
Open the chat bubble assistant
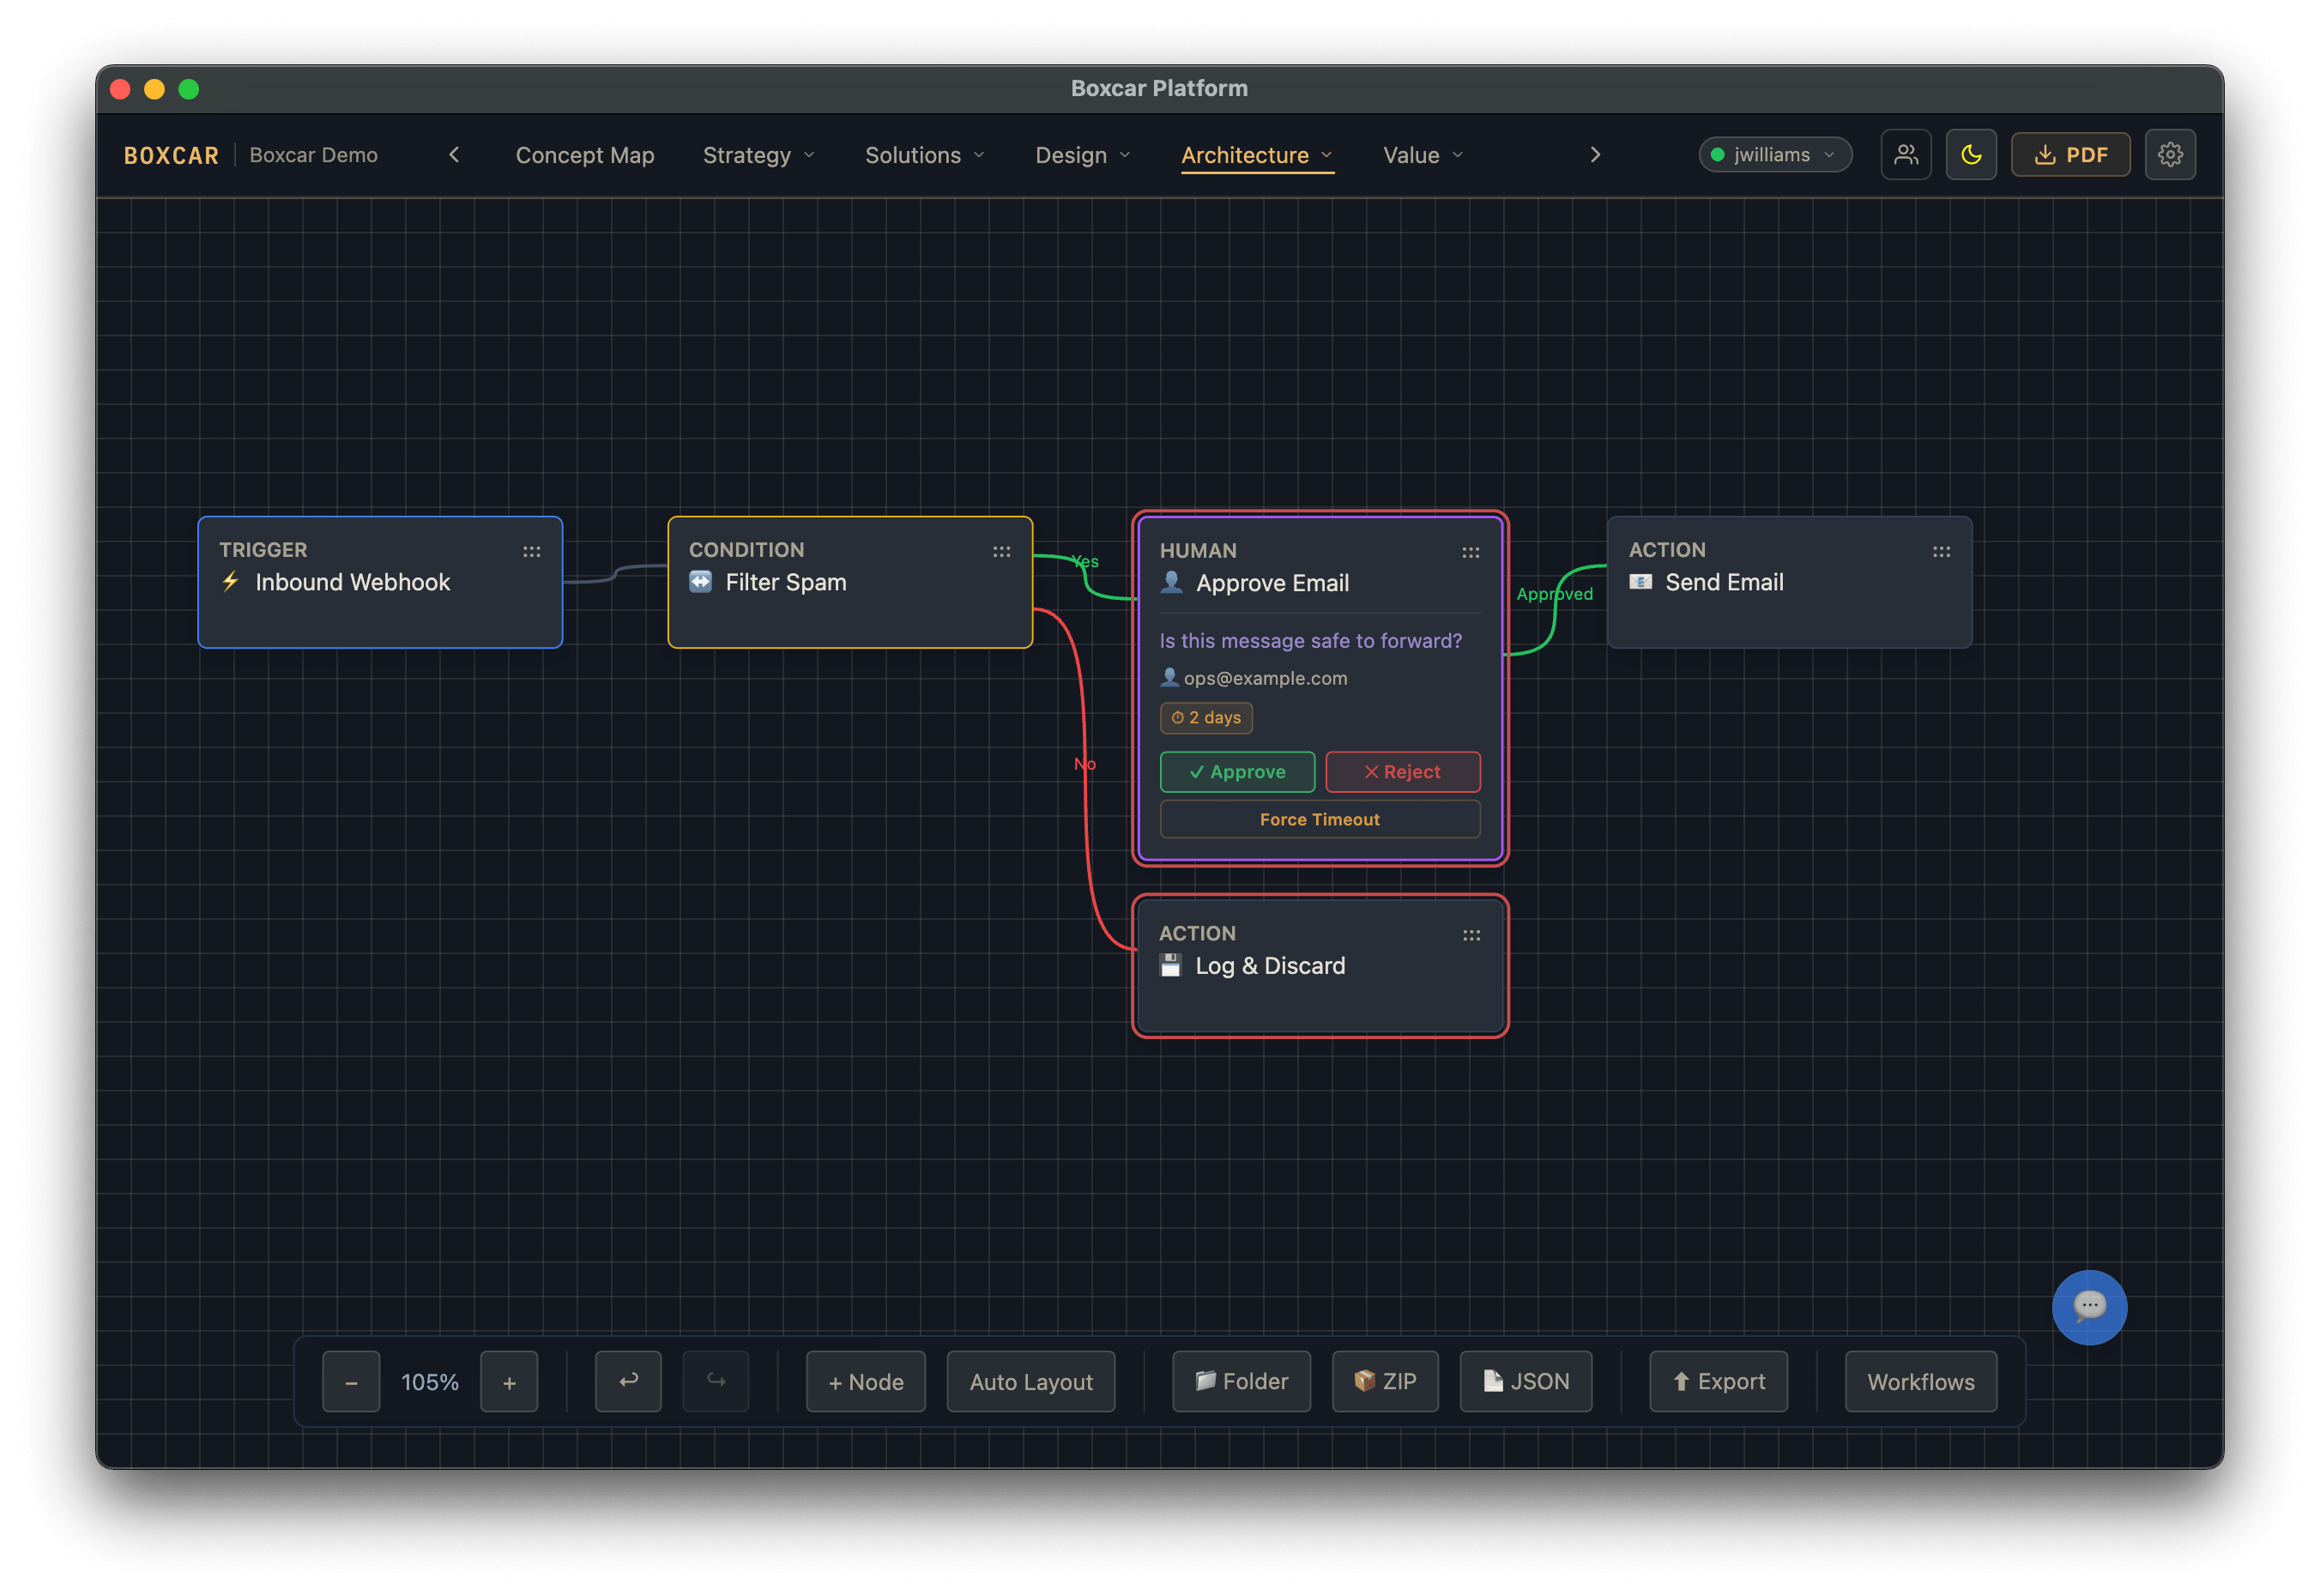click(x=2089, y=1307)
